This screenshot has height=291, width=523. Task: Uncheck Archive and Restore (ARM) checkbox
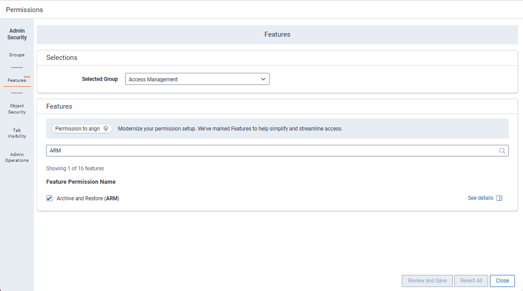coord(49,198)
